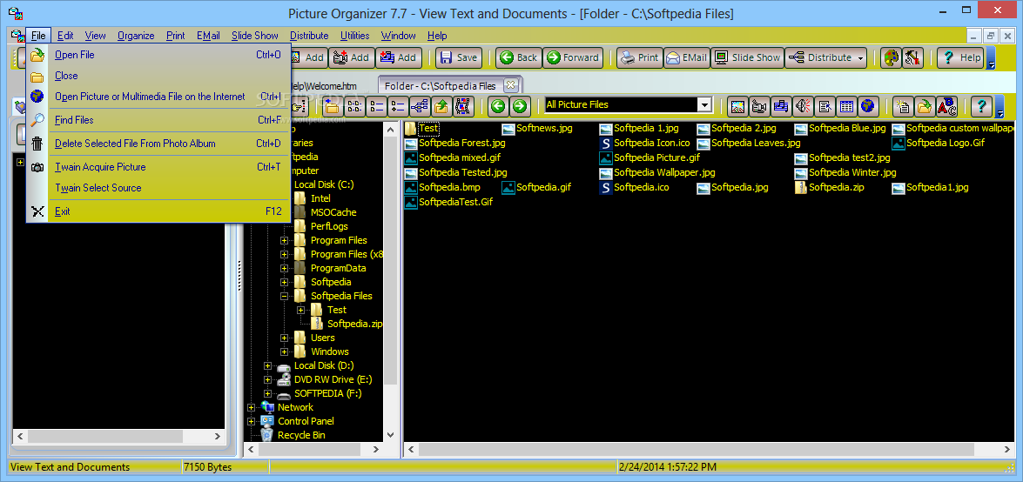
Task: Open the All Picture Files filter dropdown
Action: (704, 105)
